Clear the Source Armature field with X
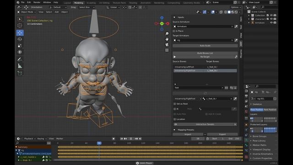Viewport: 293px width, 165px height. click(232, 27)
